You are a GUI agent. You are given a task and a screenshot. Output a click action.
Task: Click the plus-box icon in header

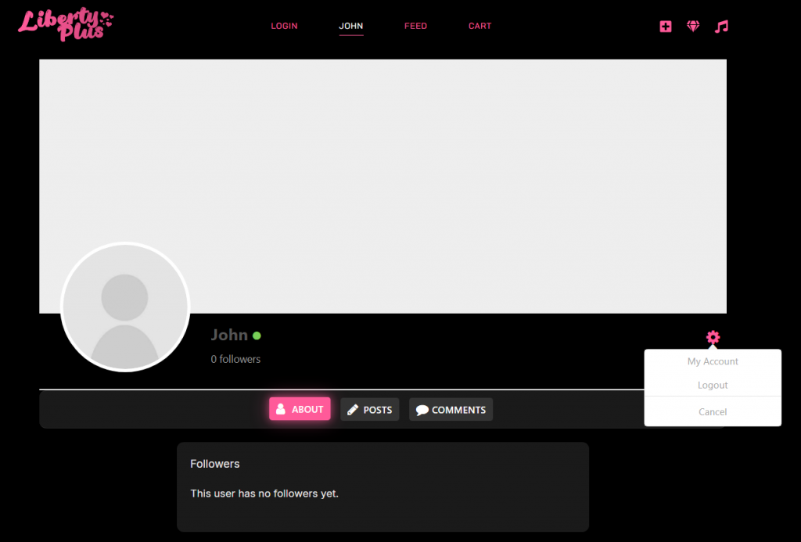point(665,26)
